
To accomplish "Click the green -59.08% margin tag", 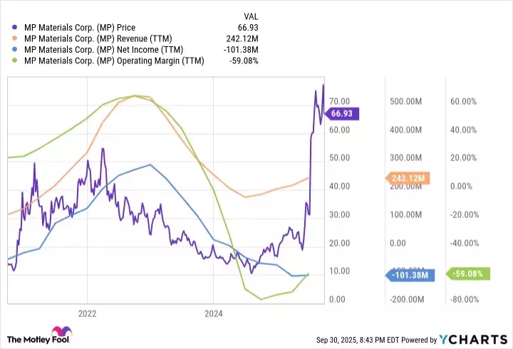I will coord(467,274).
